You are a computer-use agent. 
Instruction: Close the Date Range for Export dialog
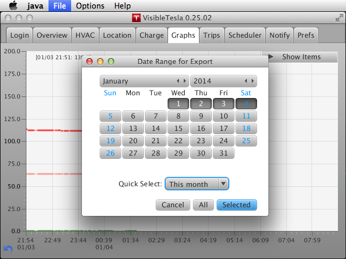click(89, 61)
